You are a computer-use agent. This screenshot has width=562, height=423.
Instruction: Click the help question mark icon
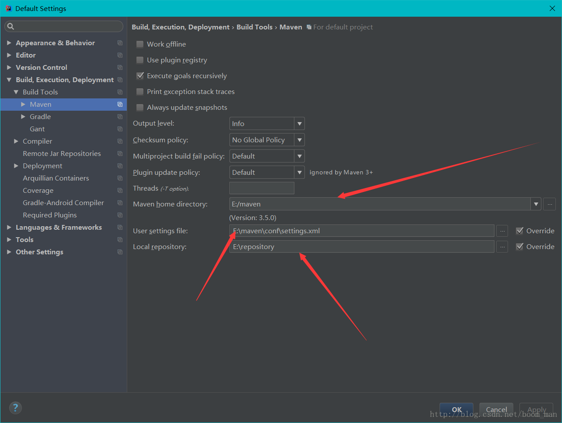[x=15, y=408]
